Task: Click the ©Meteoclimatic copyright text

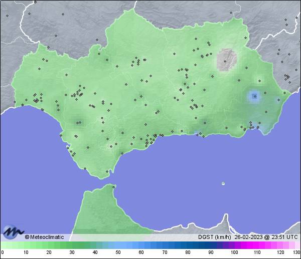Action: [x=44, y=237]
